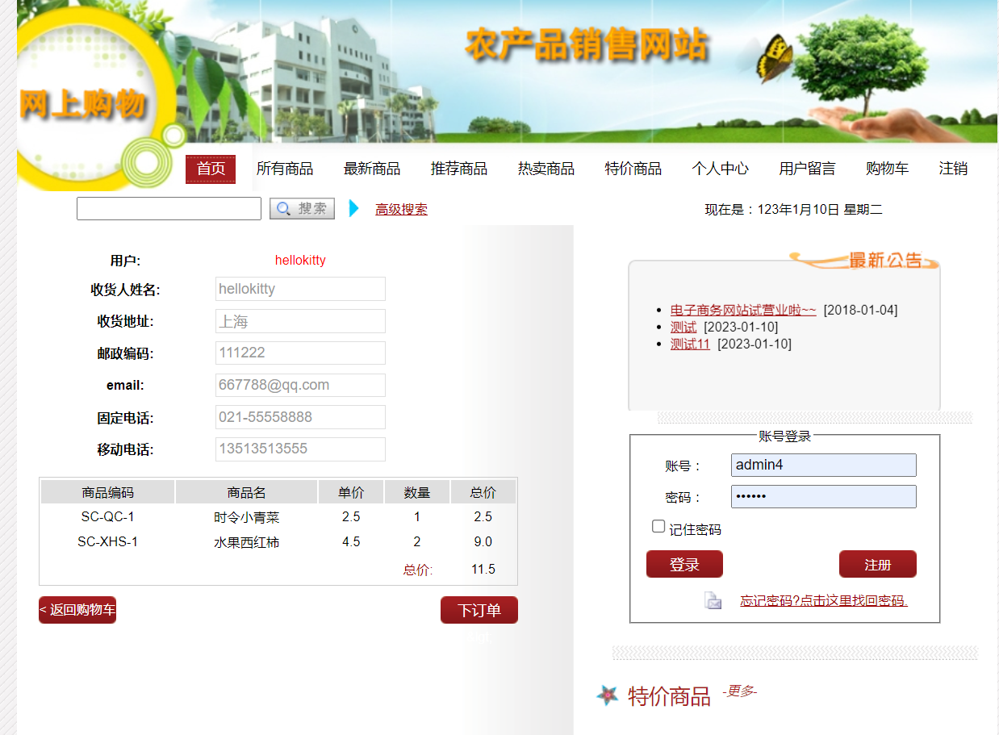999x735 pixels.
Task: Click product code SC-XHS-1
Action: point(107,541)
